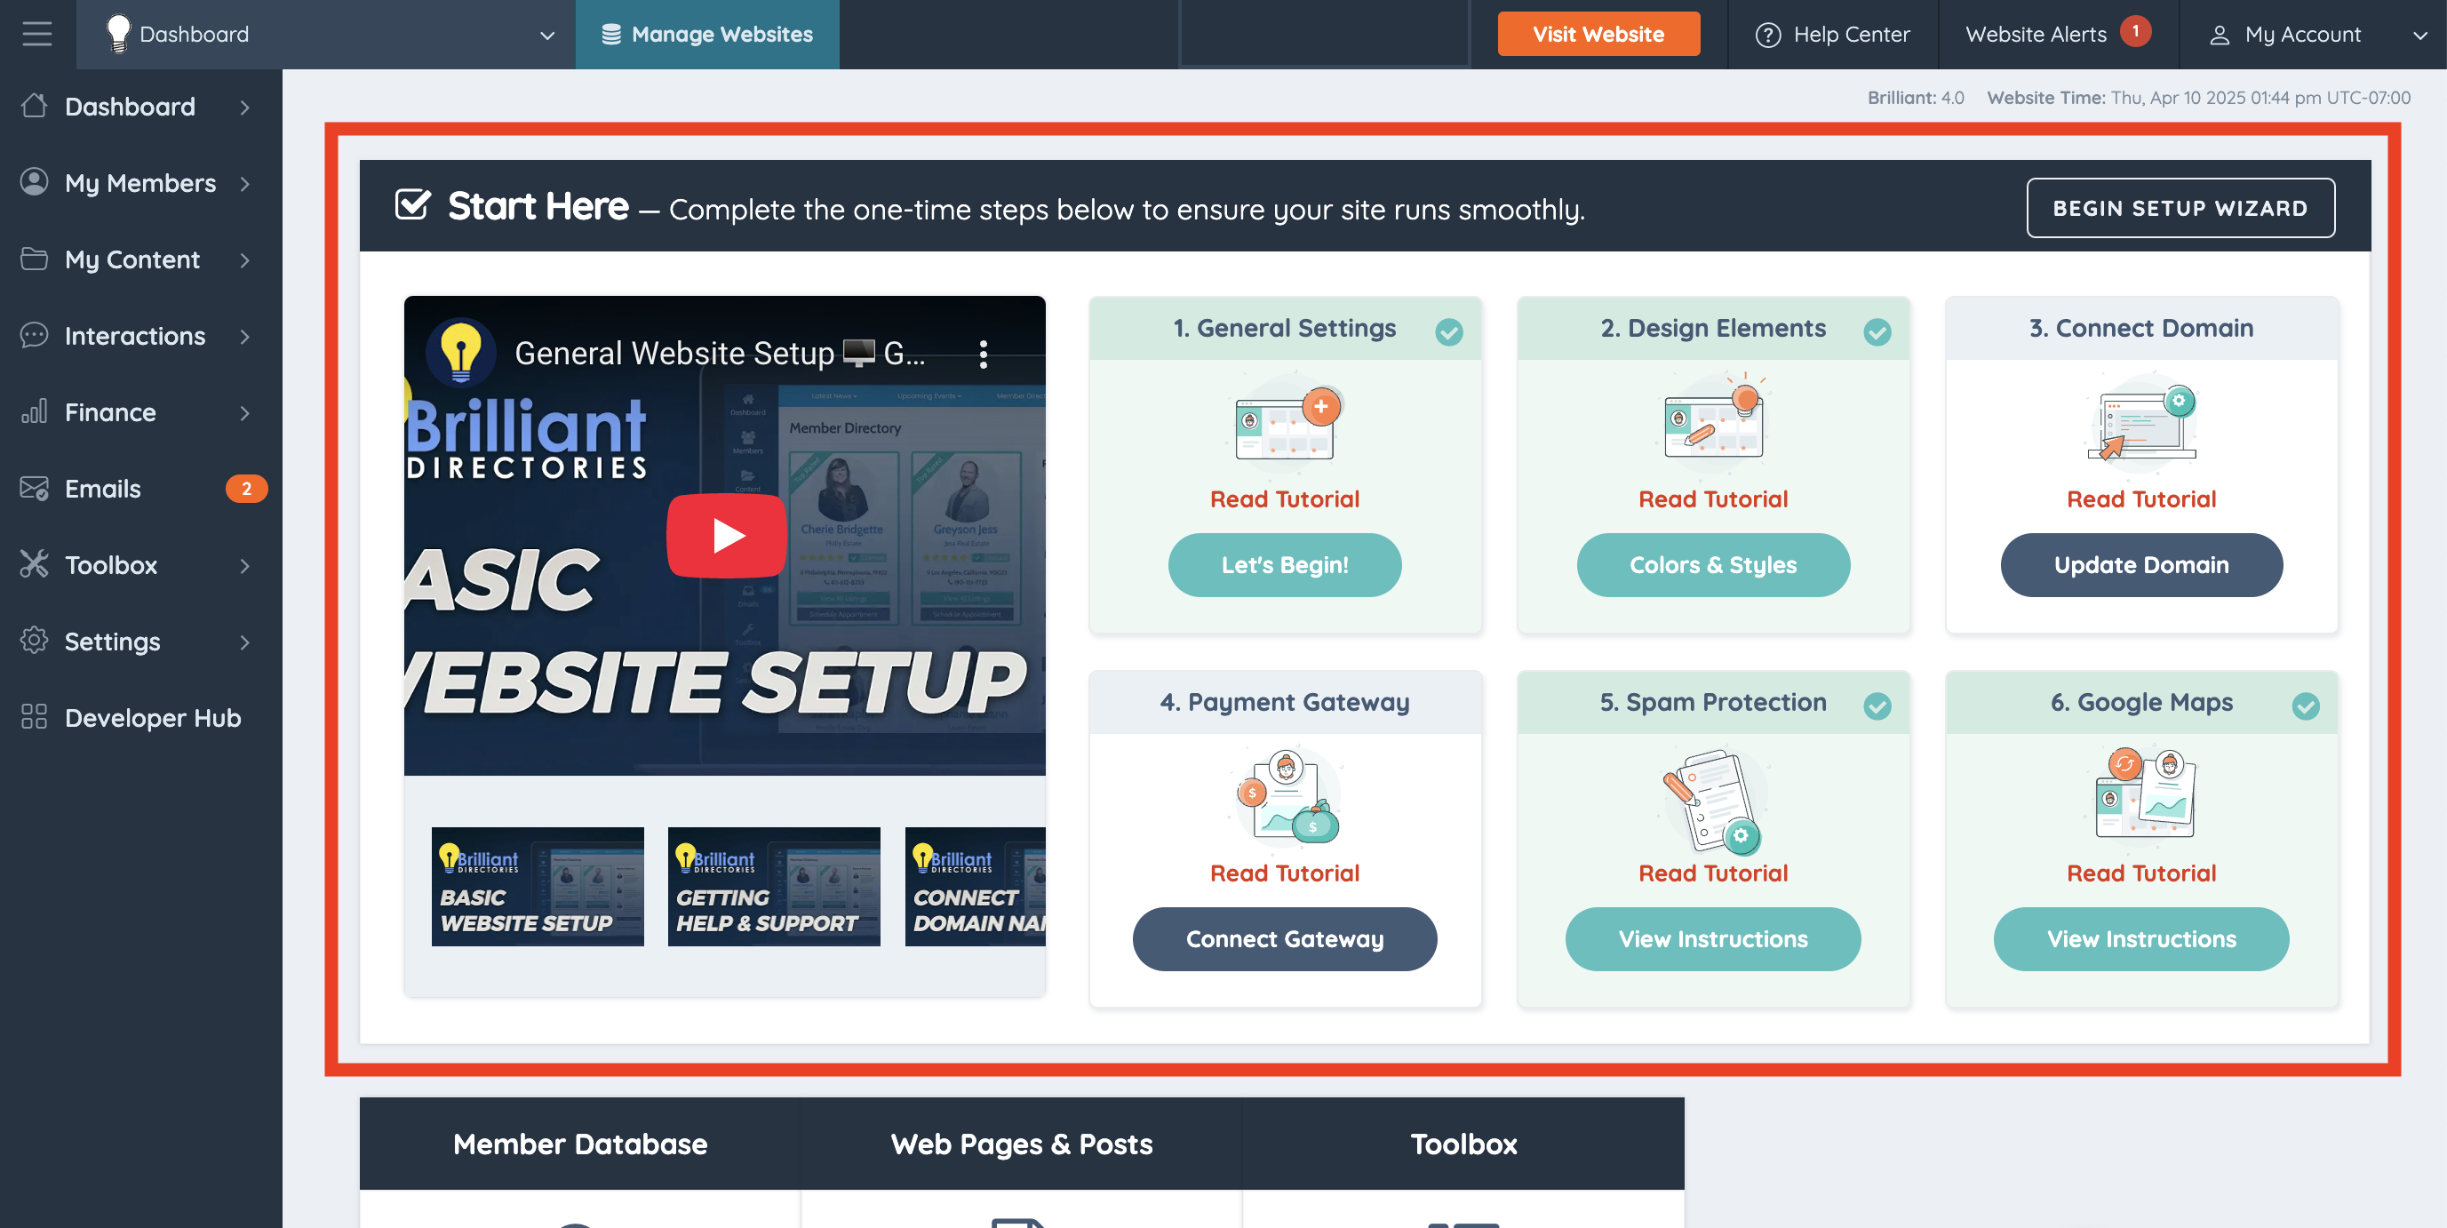Switch to the Manage Websites tab
This screenshot has height=1228, width=2447.
706,36
